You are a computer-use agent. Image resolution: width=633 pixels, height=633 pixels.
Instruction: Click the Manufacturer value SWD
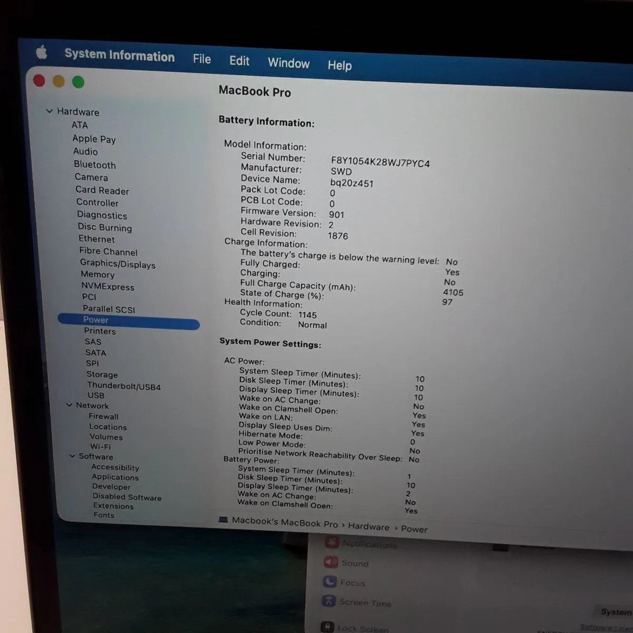(341, 171)
